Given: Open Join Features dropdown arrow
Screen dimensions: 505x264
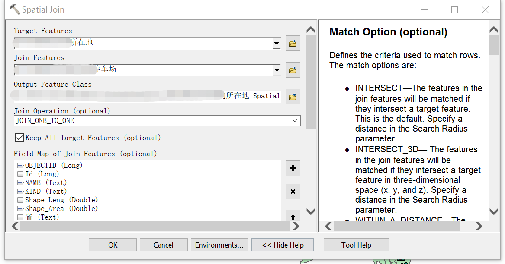Looking at the screenshot, I should pos(277,70).
